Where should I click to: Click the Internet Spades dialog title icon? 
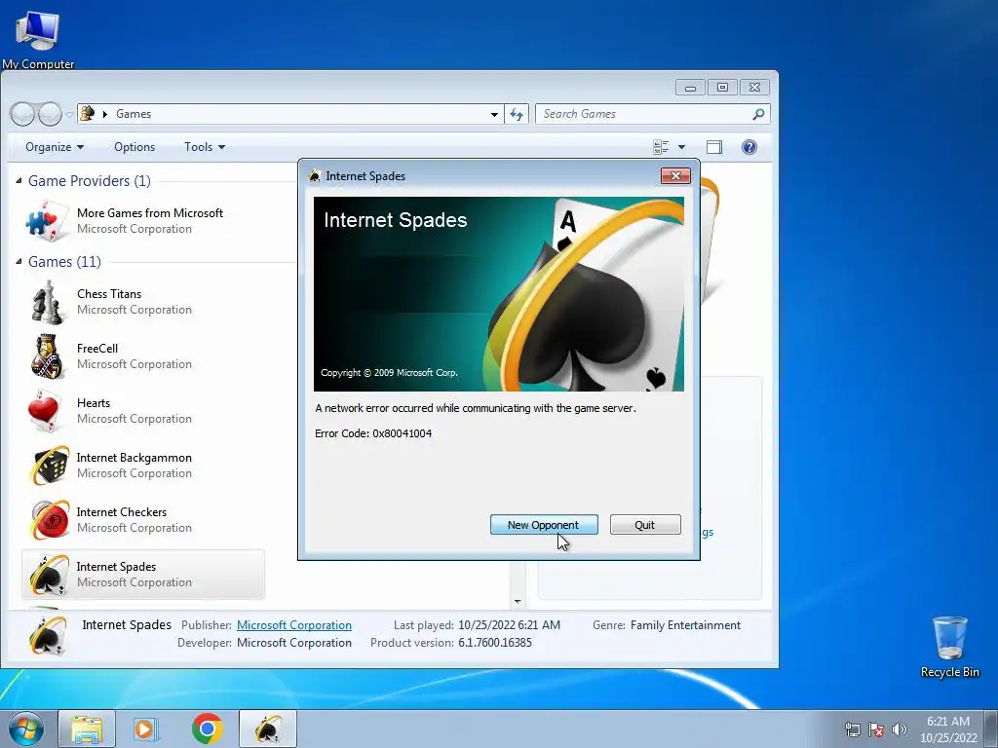pyautogui.click(x=315, y=176)
